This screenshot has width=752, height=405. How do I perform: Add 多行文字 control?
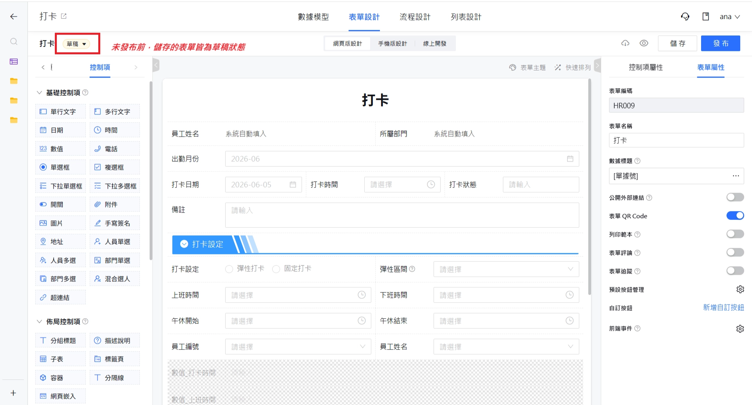[115, 112]
